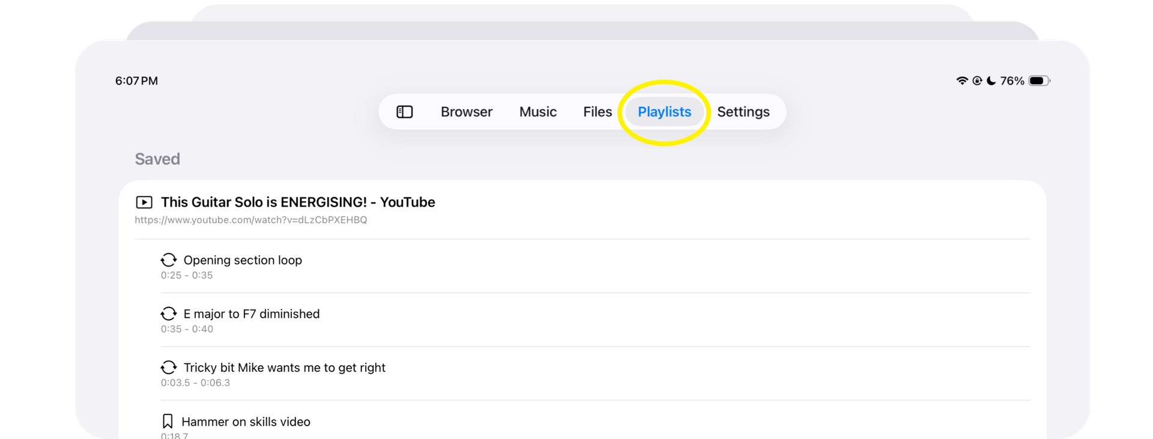Screen dimensions: 1153x439
Task: Open This Guitar Solo is ENERGISING! title
Action: (298, 202)
